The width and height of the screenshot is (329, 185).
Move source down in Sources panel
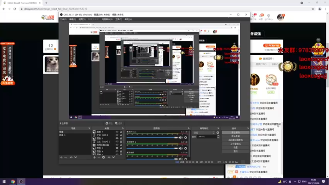[114, 157]
